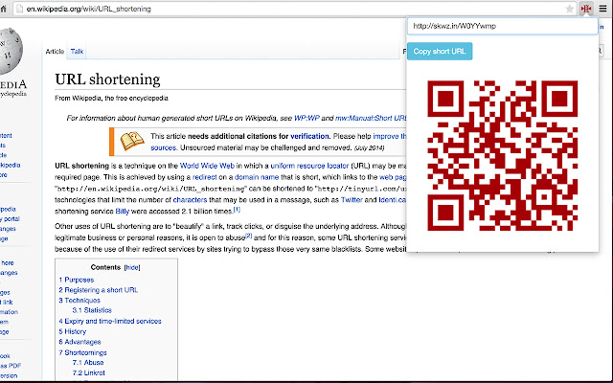
Task: Go to subsection 7.2 Linkrot
Action: click(x=89, y=372)
